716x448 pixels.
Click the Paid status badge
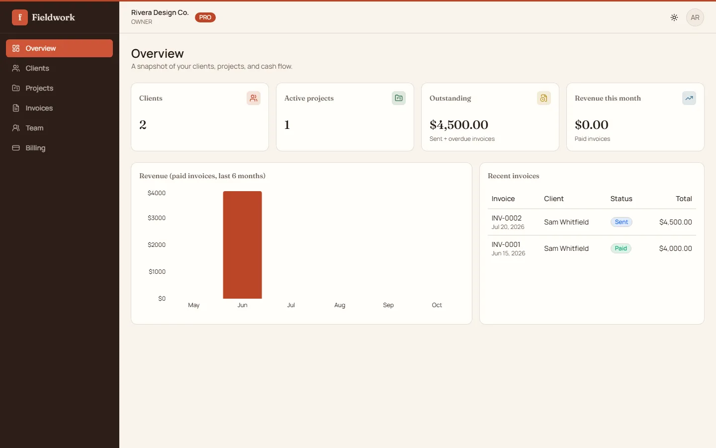click(x=621, y=248)
